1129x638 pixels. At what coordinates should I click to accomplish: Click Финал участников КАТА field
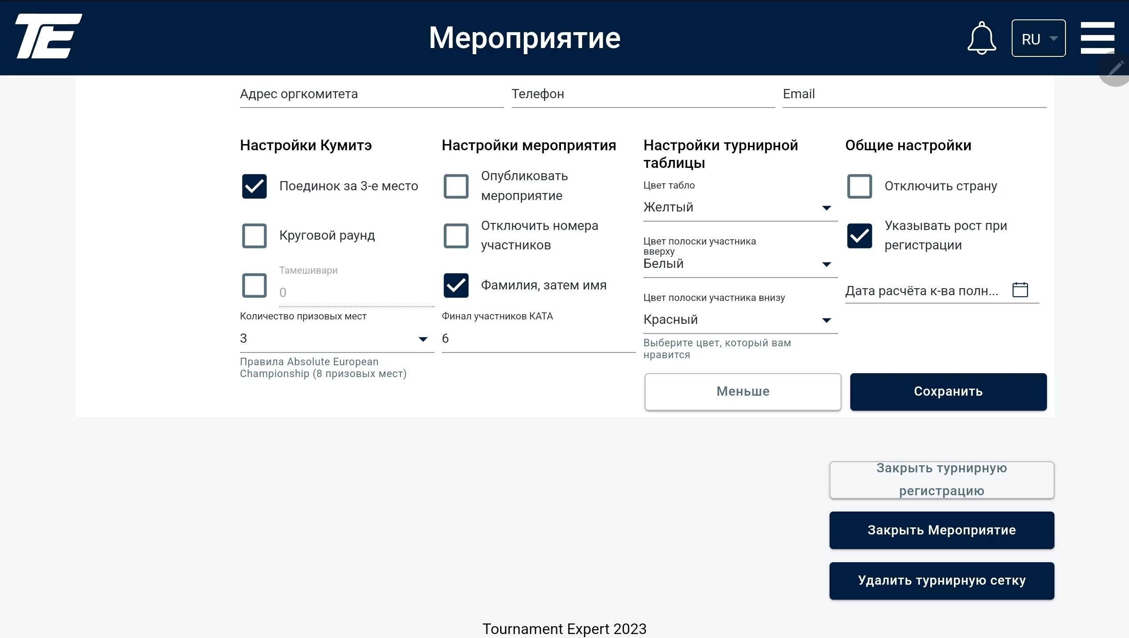[538, 339]
